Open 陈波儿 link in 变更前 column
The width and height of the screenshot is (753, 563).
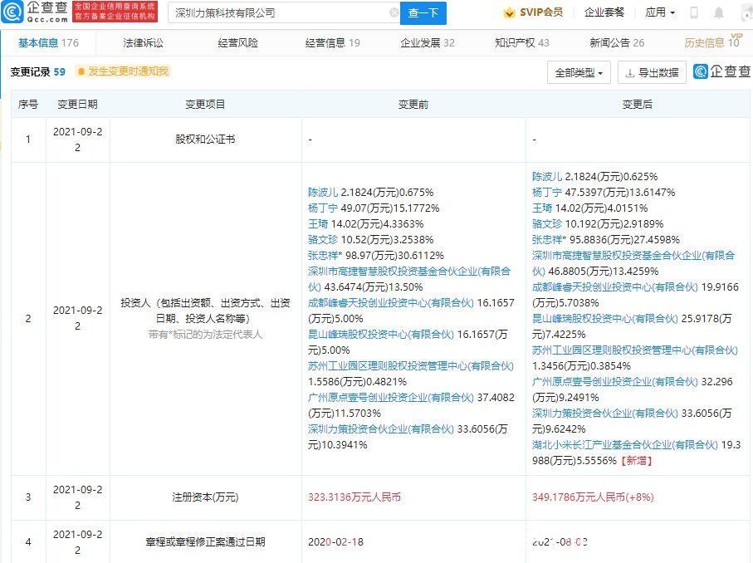(x=323, y=193)
